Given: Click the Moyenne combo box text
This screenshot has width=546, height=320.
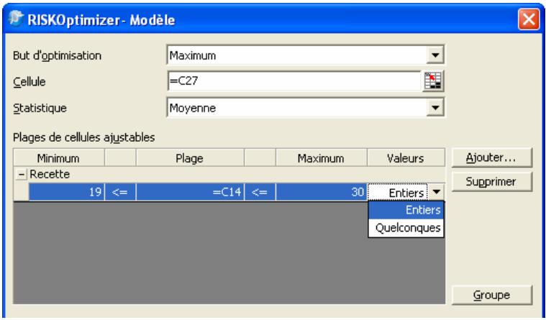Looking at the screenshot, I should 193,108.
